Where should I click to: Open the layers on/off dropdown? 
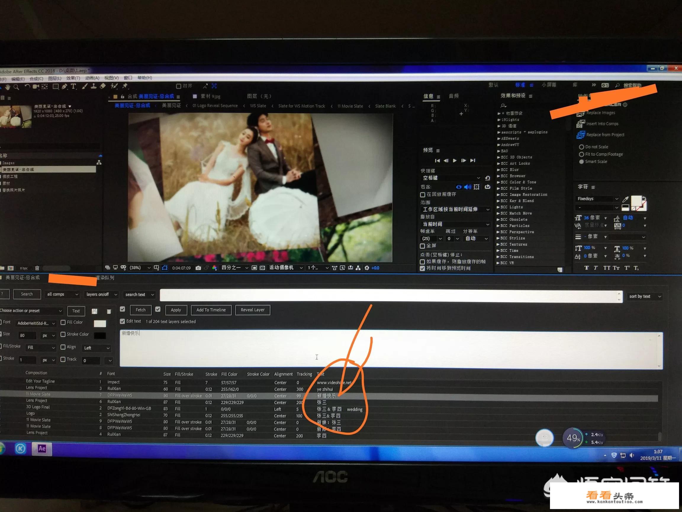pyautogui.click(x=102, y=295)
